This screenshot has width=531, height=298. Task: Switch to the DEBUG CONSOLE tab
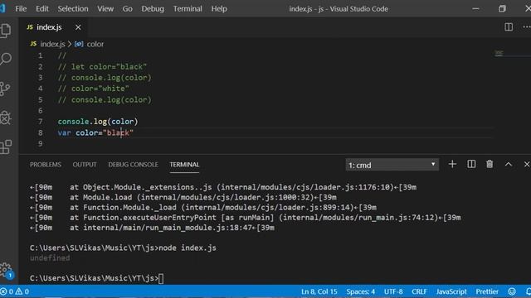(133, 165)
